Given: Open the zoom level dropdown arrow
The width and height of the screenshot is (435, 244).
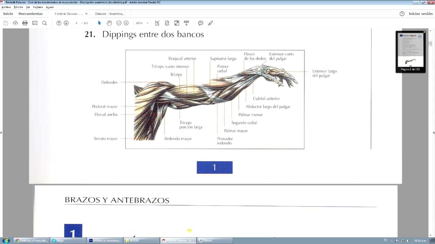Looking at the screenshot, I should (147, 23).
